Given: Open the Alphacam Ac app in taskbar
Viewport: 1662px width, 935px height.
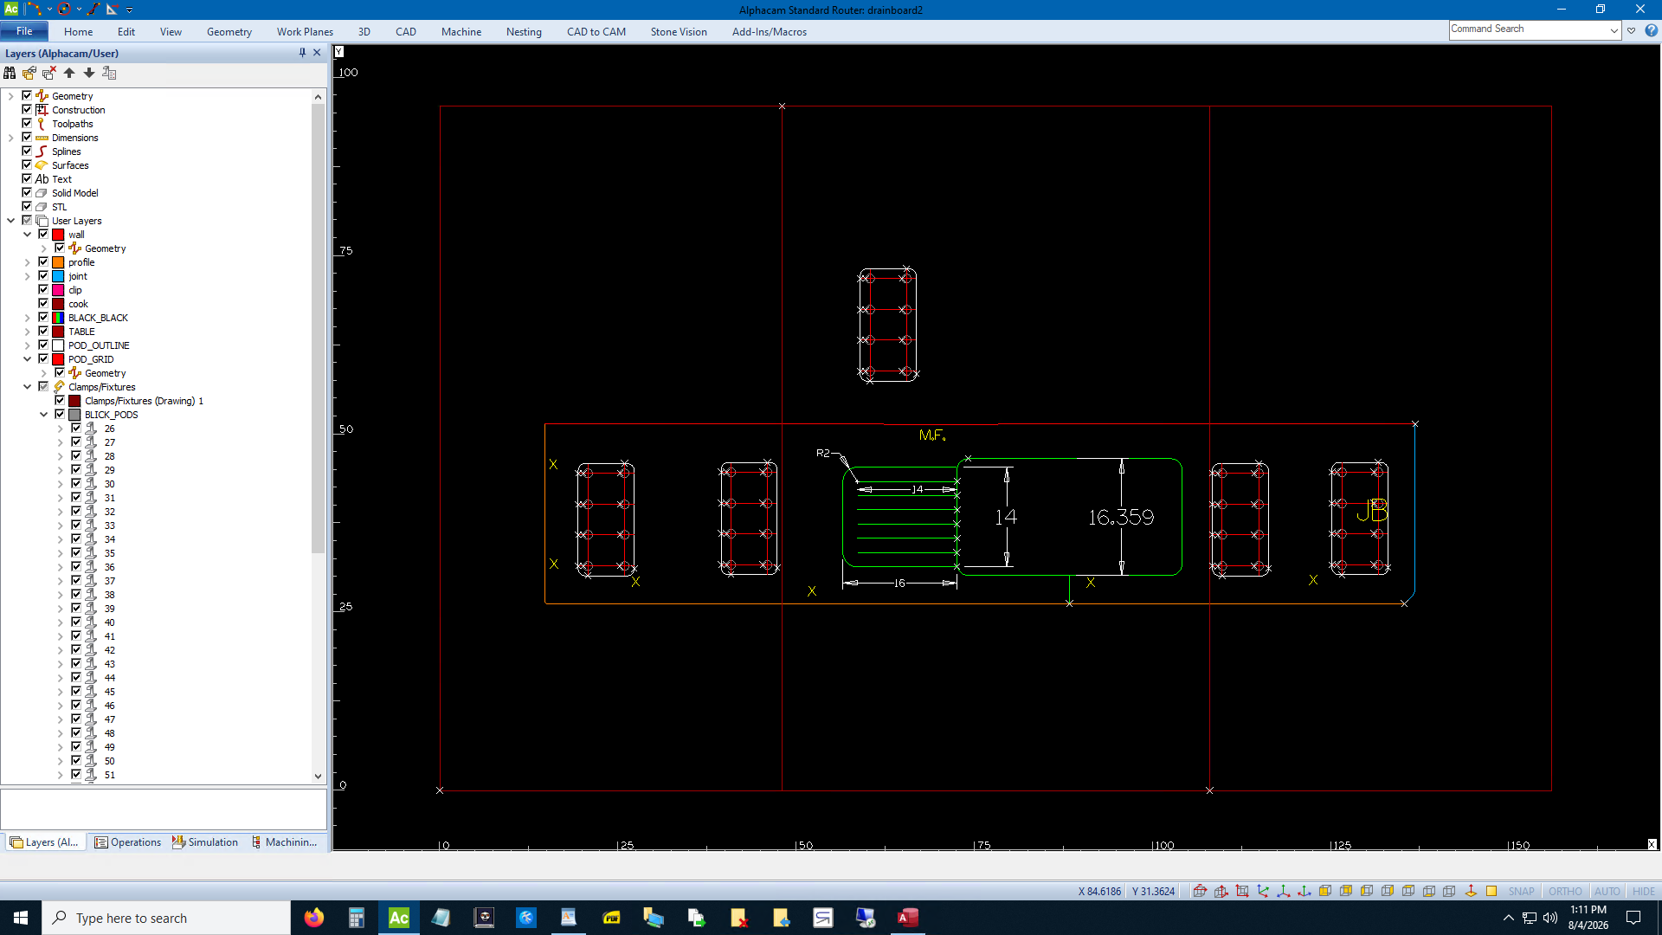Looking at the screenshot, I should (399, 918).
